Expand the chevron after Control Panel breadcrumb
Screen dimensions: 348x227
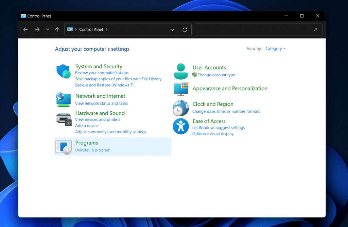coord(107,30)
